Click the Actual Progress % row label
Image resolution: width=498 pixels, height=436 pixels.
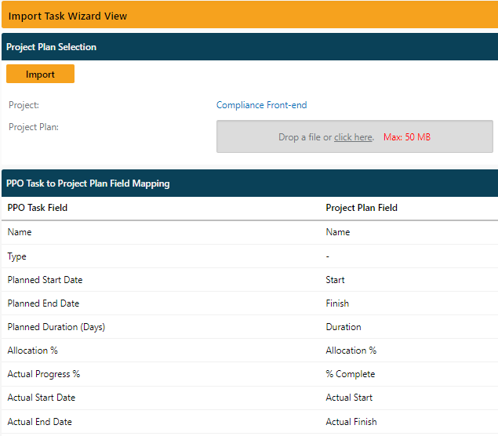[x=44, y=374]
